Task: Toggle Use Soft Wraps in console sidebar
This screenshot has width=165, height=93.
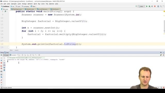Action: (x=4, y=63)
